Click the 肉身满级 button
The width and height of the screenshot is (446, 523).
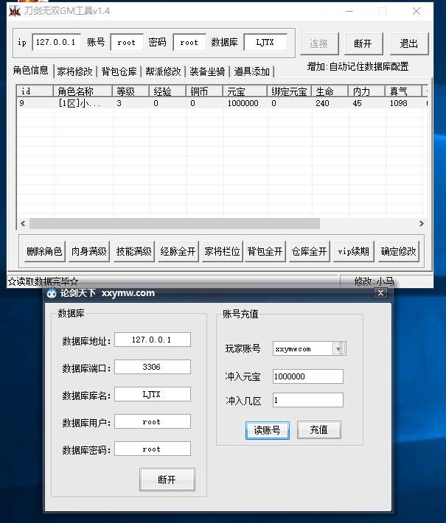point(89,251)
